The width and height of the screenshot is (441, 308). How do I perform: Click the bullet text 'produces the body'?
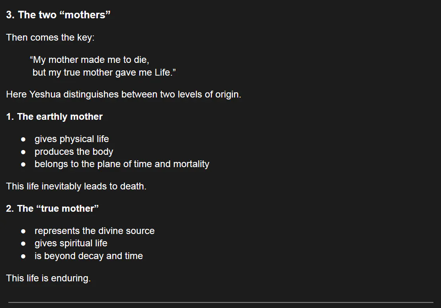(74, 152)
